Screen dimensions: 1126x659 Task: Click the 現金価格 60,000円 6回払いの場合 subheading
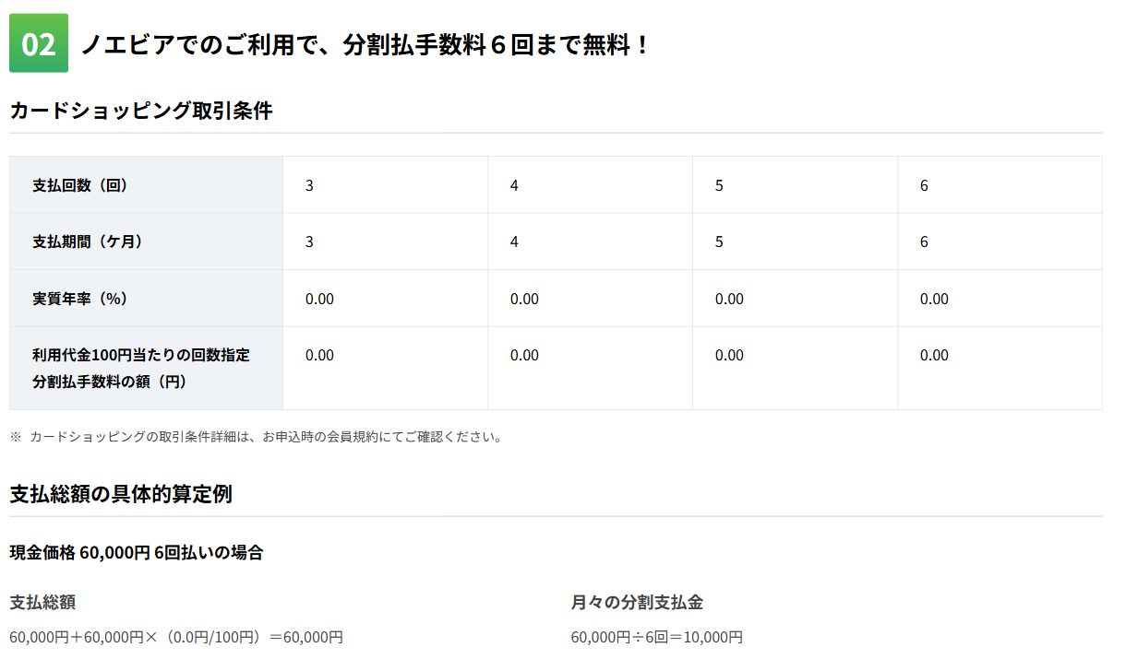click(137, 553)
